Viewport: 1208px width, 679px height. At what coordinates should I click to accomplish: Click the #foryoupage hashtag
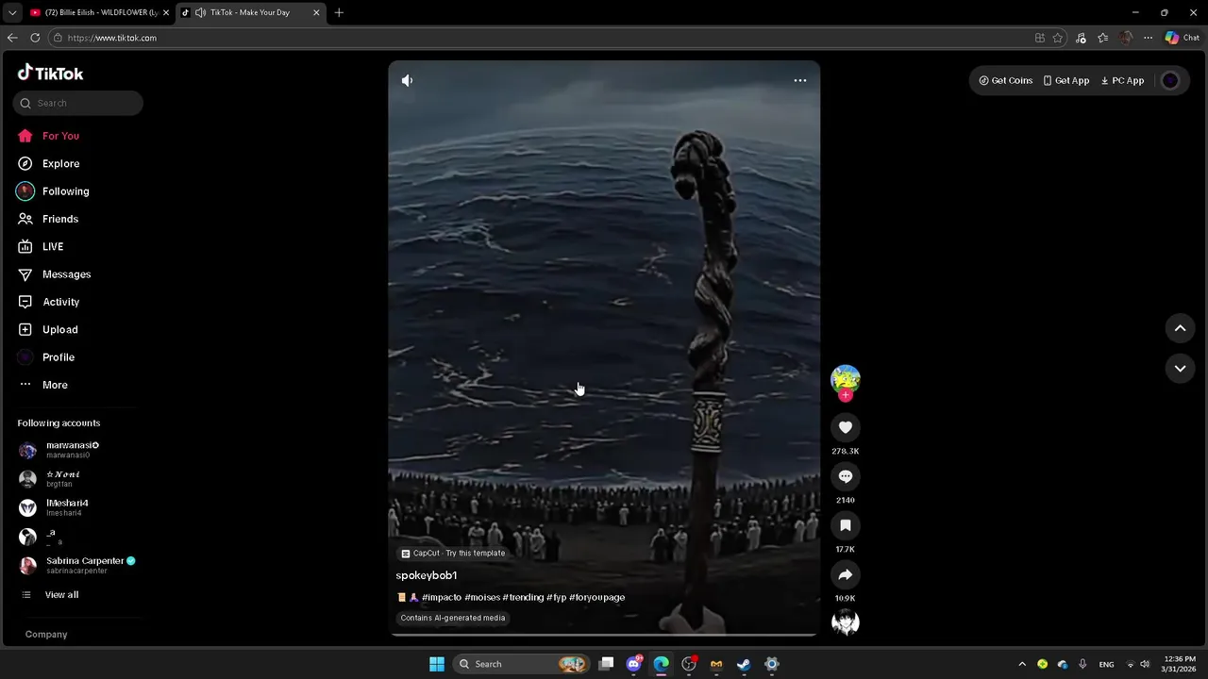(596, 597)
